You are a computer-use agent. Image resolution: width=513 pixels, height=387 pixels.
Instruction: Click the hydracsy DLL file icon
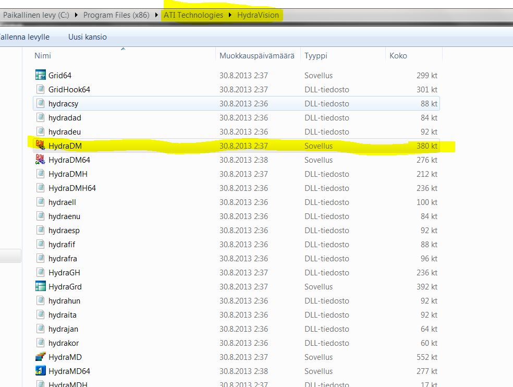point(41,103)
